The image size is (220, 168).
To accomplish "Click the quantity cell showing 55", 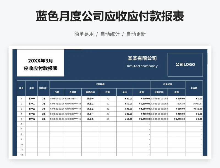I will click(x=108, y=119).
